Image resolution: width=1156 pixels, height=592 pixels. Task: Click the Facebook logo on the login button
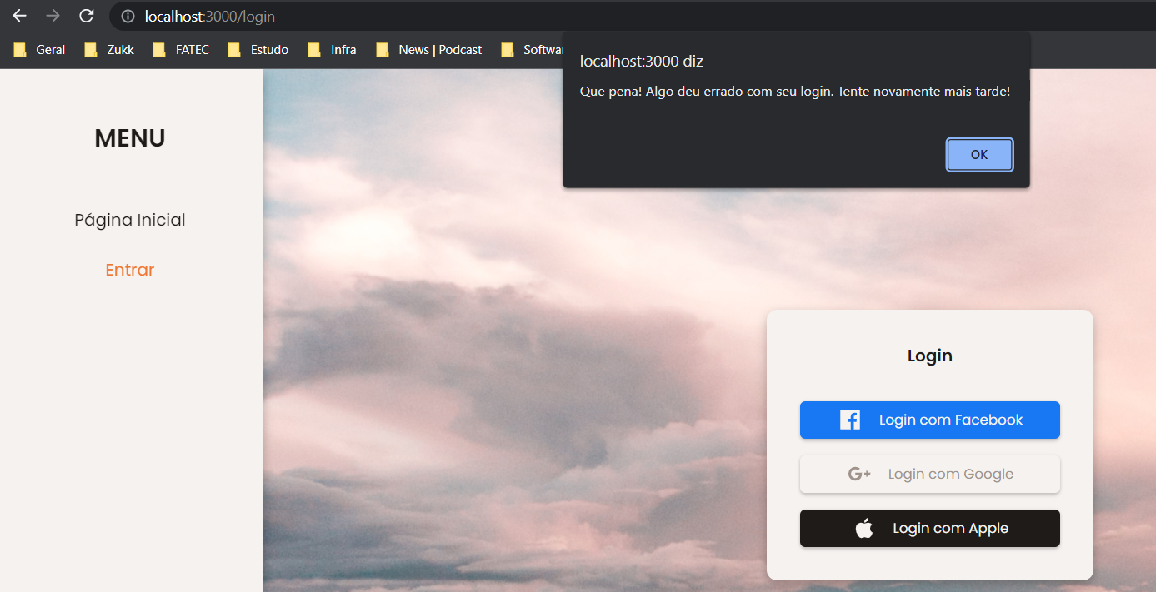[849, 420]
